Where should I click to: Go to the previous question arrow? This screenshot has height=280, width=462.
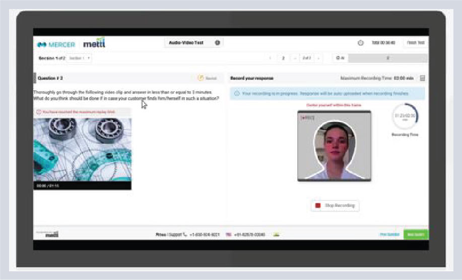click(271, 58)
